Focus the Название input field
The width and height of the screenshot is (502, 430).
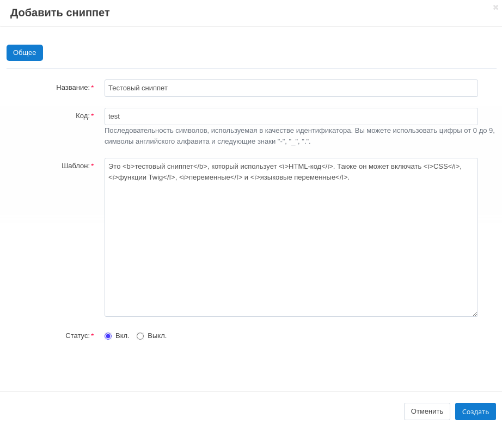tap(291, 88)
